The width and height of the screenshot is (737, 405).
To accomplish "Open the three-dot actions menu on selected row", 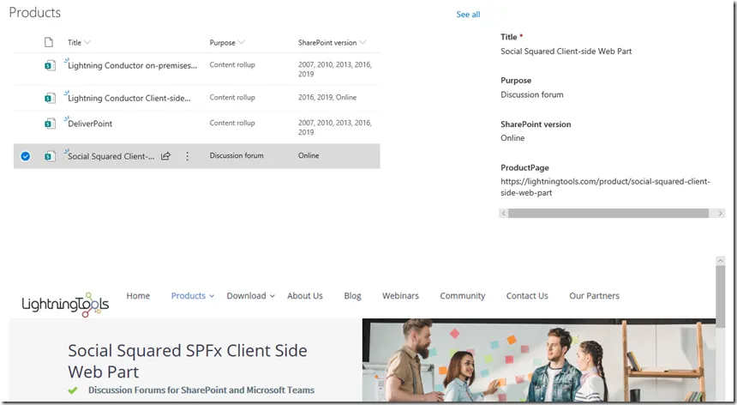I will point(188,156).
